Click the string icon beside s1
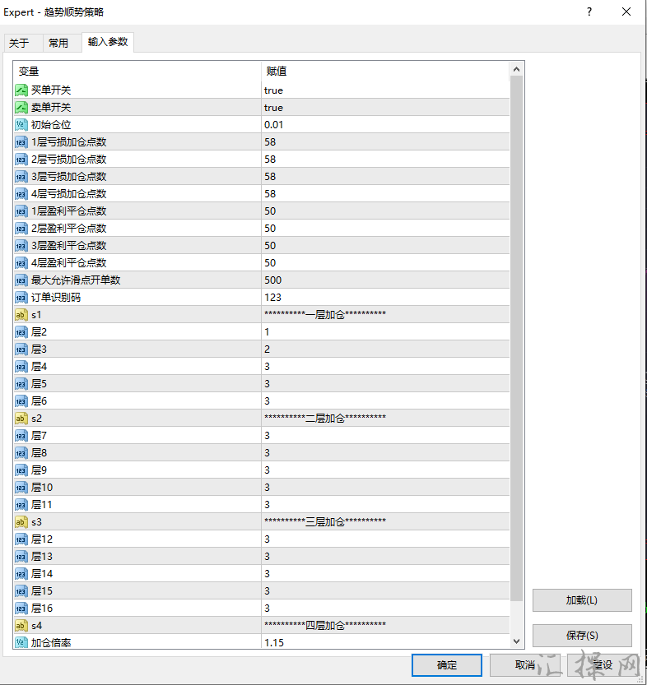This screenshot has width=647, height=685. point(21,315)
